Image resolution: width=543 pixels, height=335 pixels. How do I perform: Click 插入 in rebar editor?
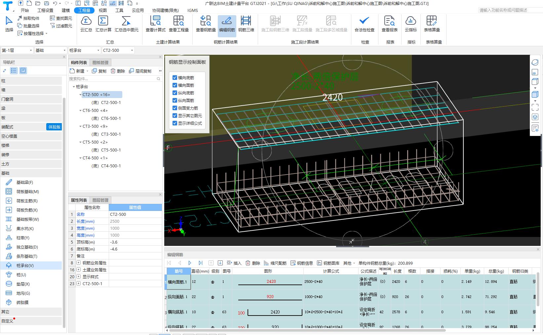point(234,263)
